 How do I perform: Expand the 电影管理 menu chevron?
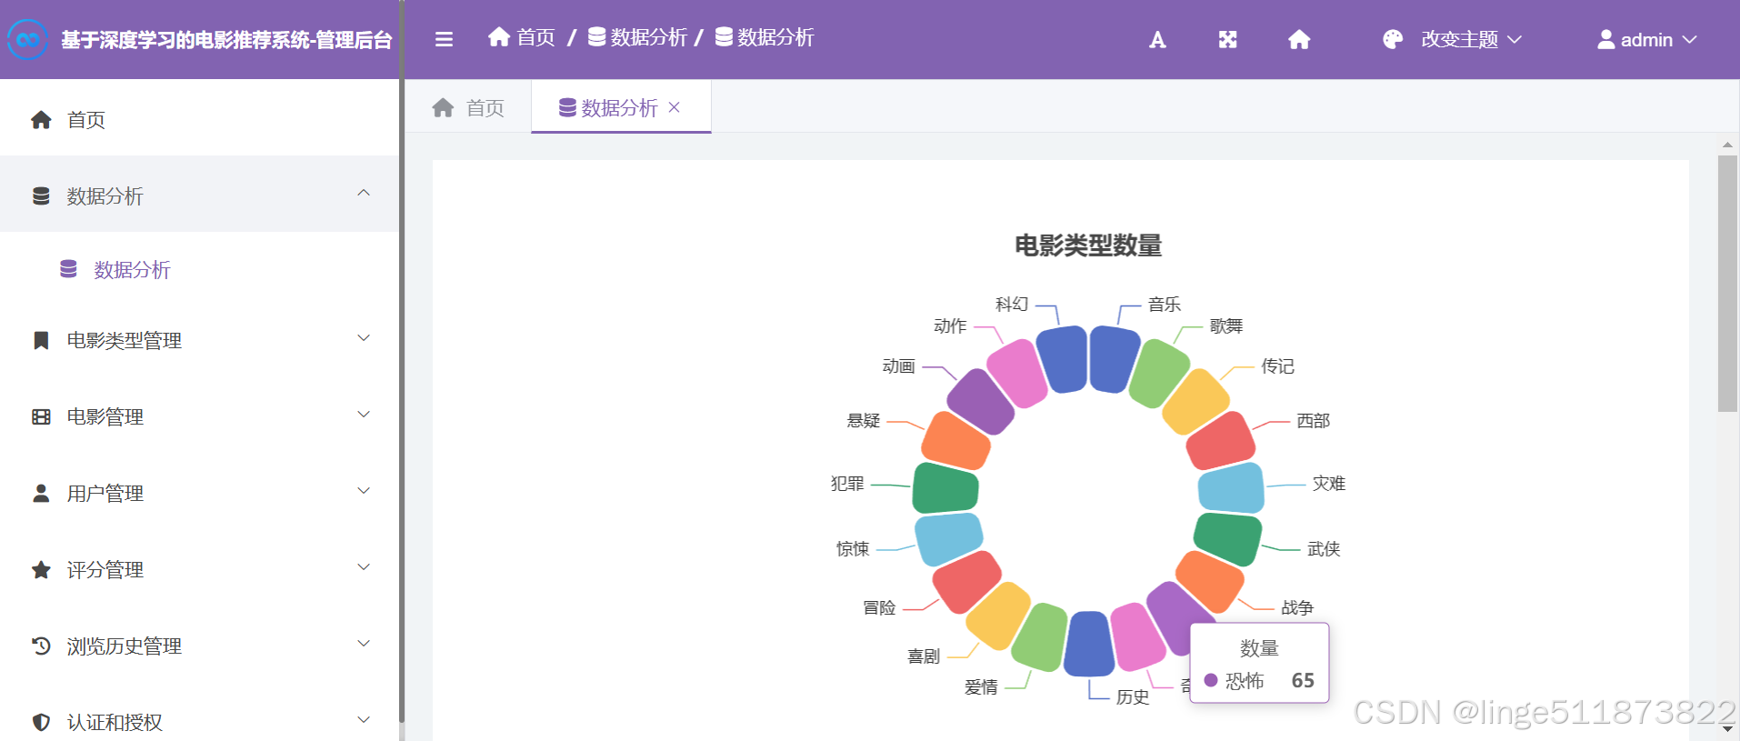(x=364, y=415)
